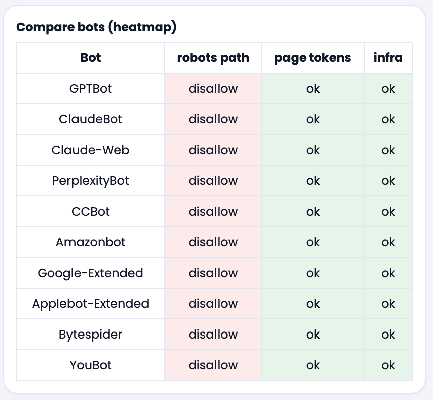The image size is (433, 400).
Task: Select the GPTBot row name cell
Action: (91, 89)
